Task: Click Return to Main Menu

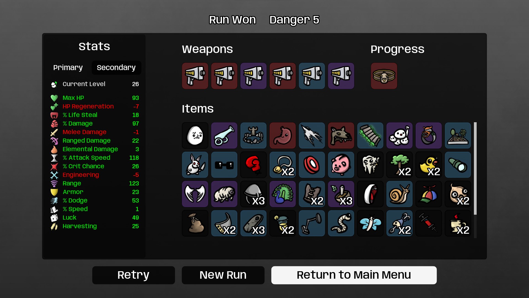Action: click(x=354, y=275)
